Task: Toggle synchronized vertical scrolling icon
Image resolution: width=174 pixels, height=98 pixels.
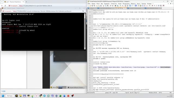Action: [125, 5]
